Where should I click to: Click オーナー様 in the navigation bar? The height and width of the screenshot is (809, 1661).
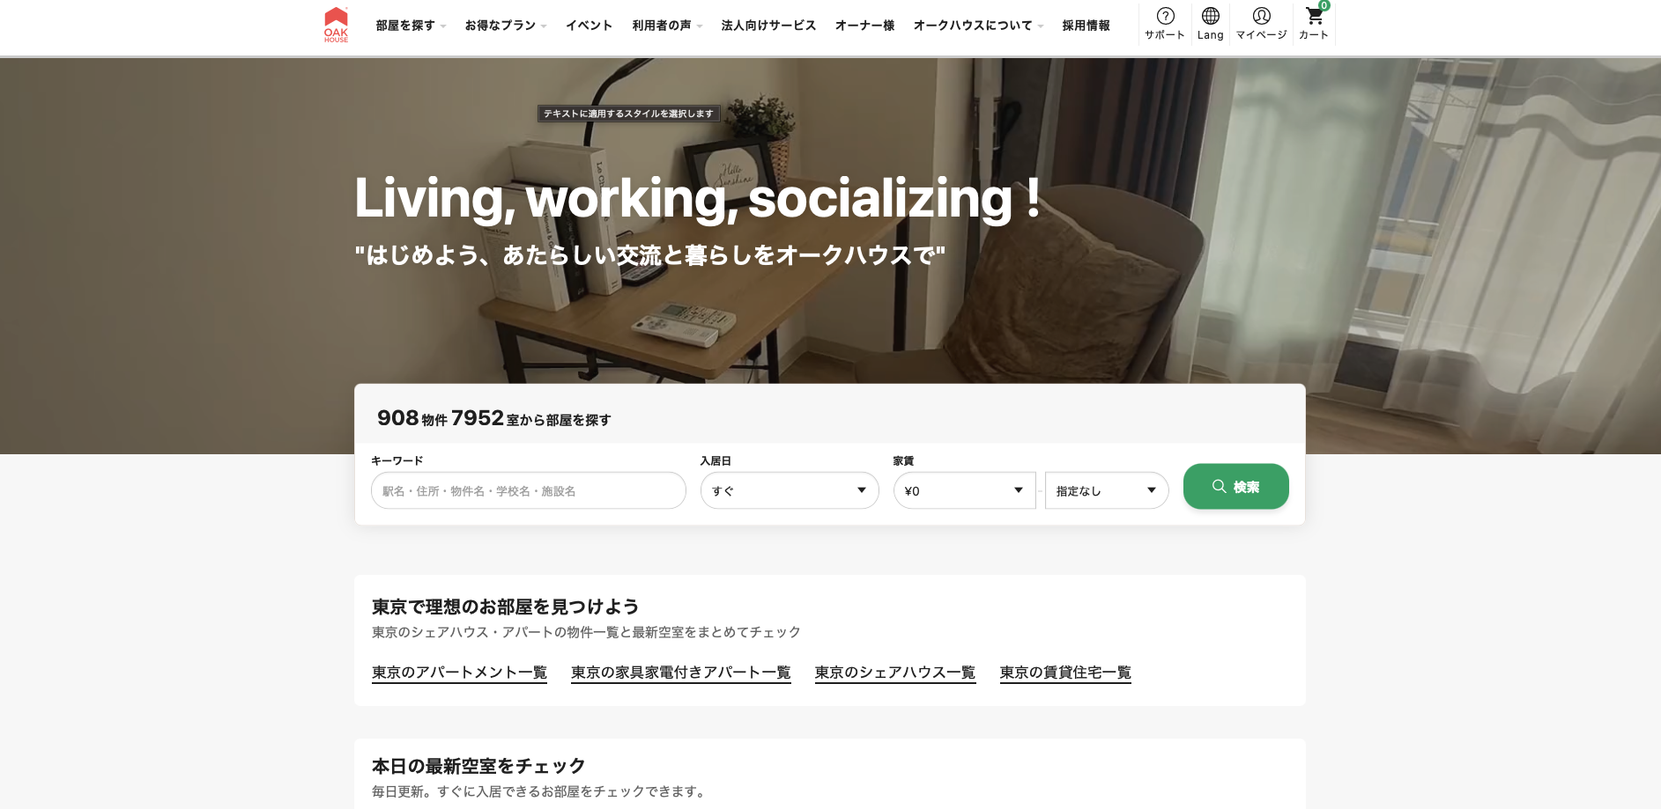864,26
